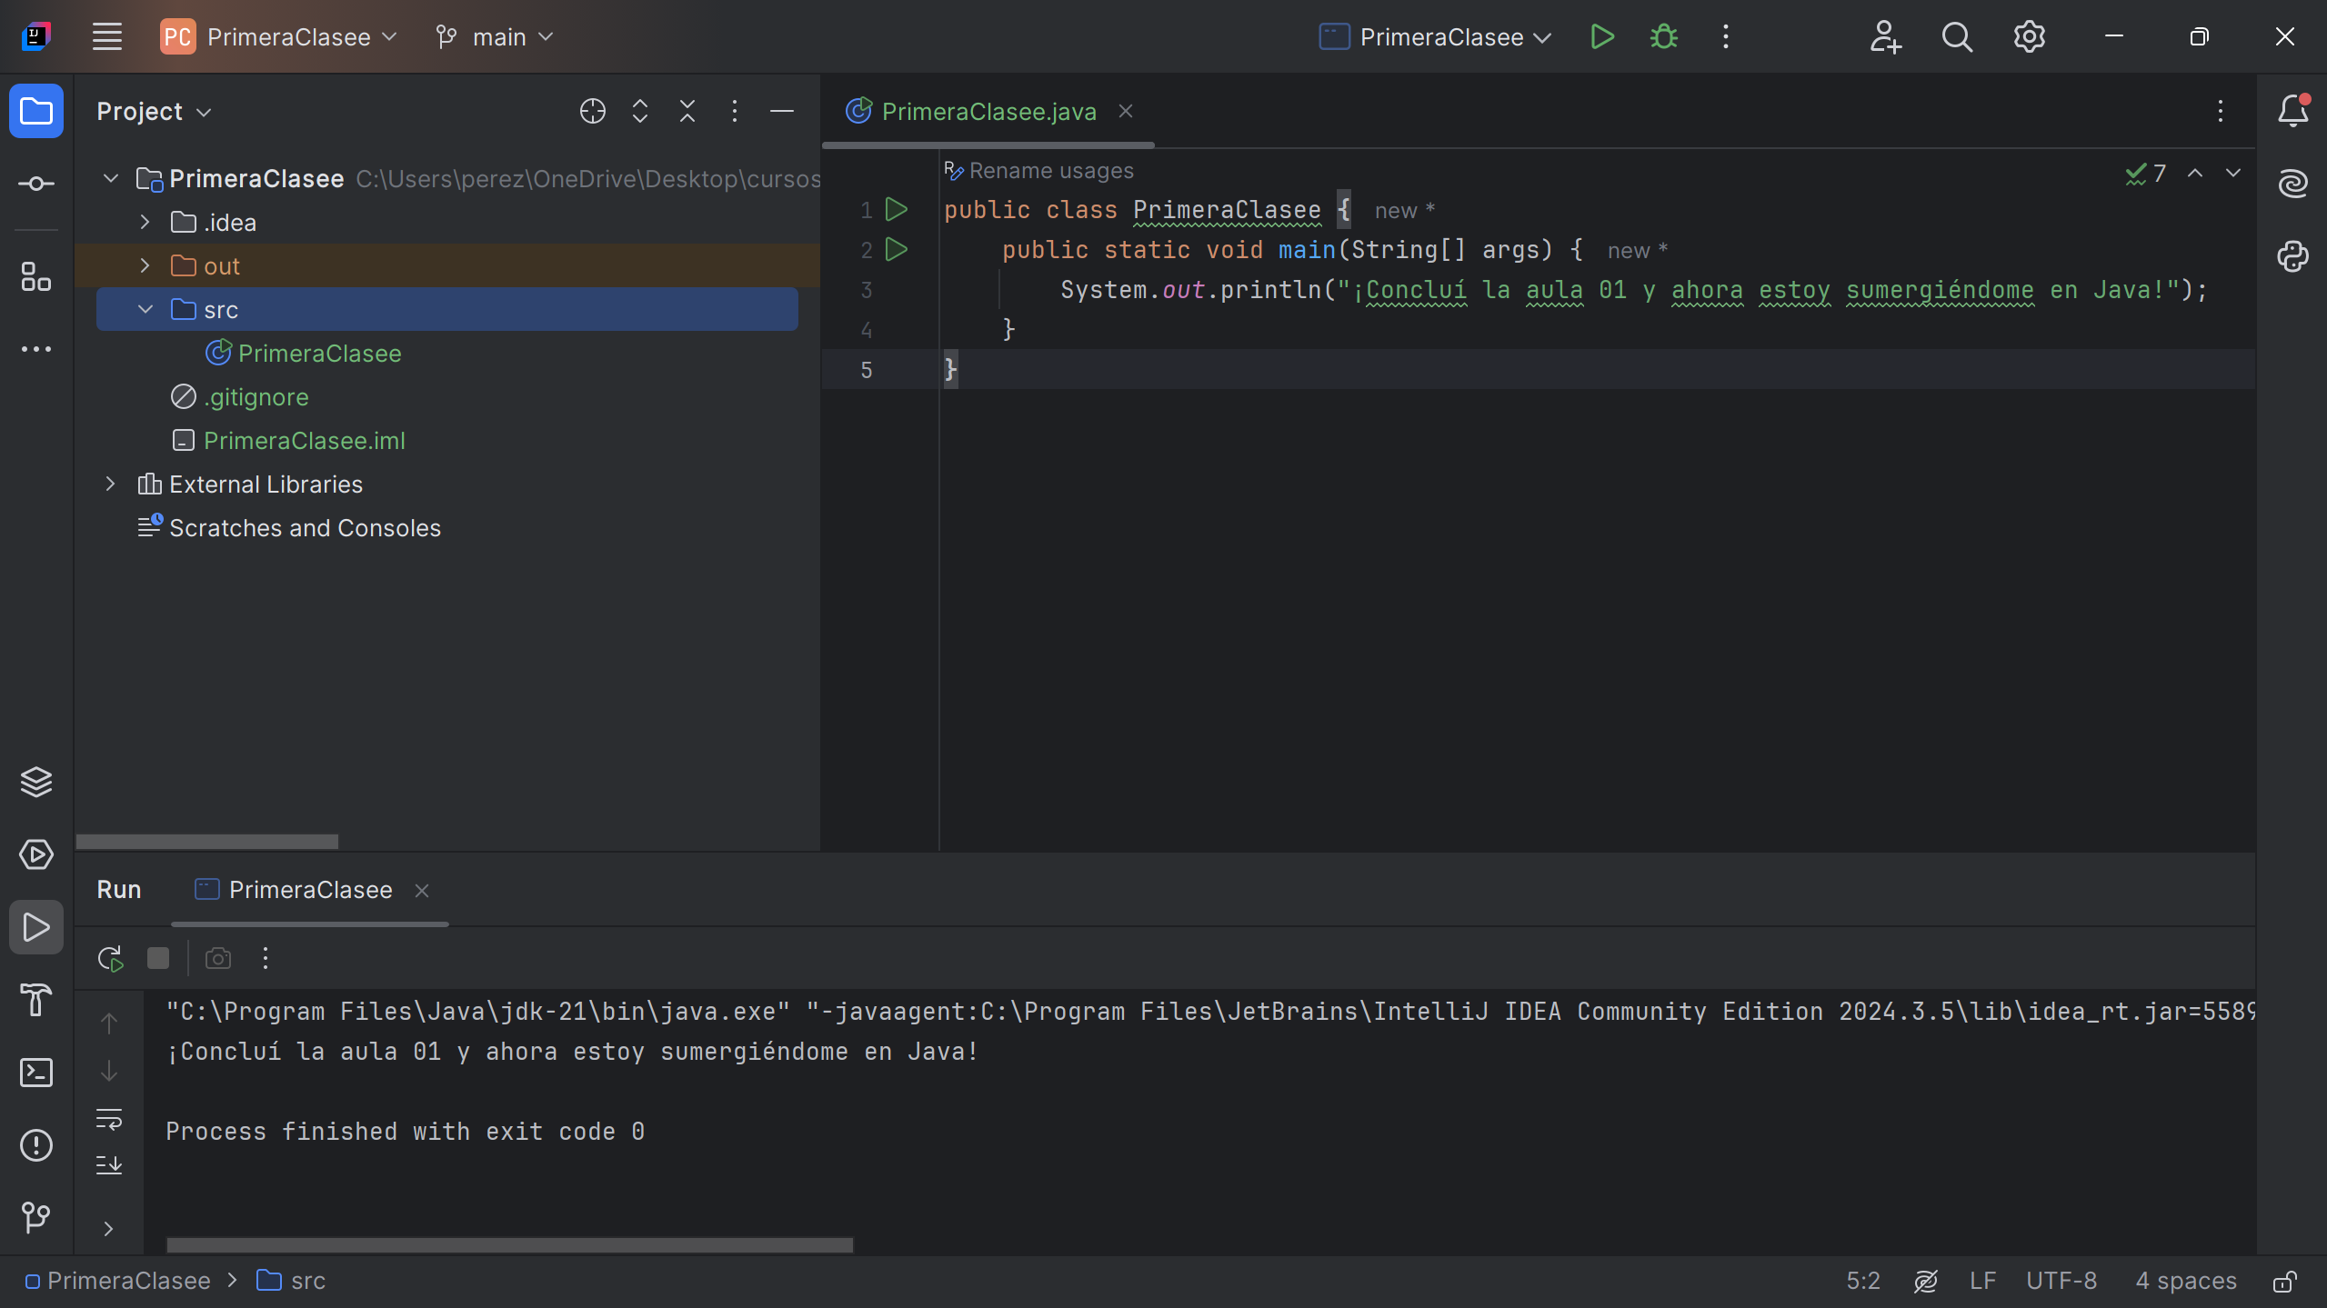Open Project panel options menu

pyautogui.click(x=735, y=111)
